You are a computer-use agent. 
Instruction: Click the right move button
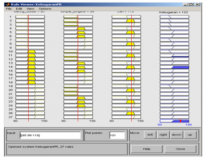click(x=163, y=135)
